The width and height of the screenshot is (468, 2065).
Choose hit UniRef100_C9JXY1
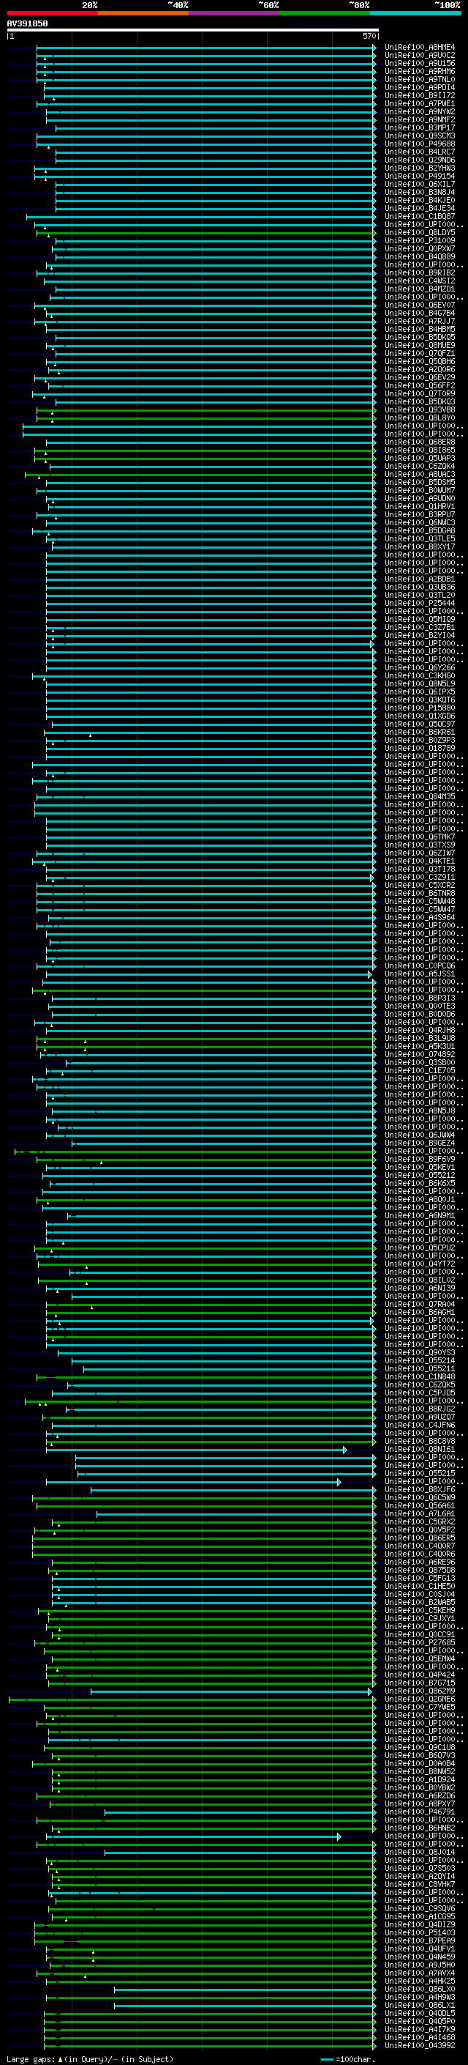pos(419,1618)
